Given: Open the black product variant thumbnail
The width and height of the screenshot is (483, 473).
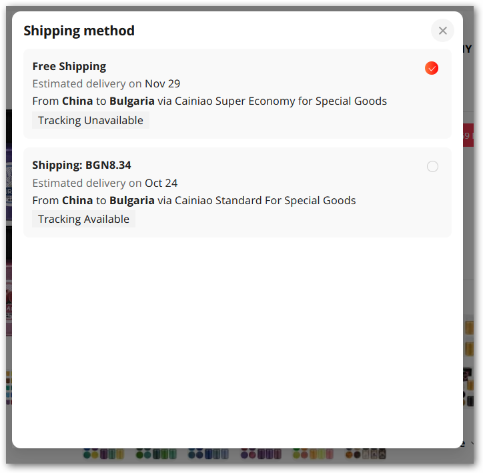Looking at the screenshot, I should point(366,454).
